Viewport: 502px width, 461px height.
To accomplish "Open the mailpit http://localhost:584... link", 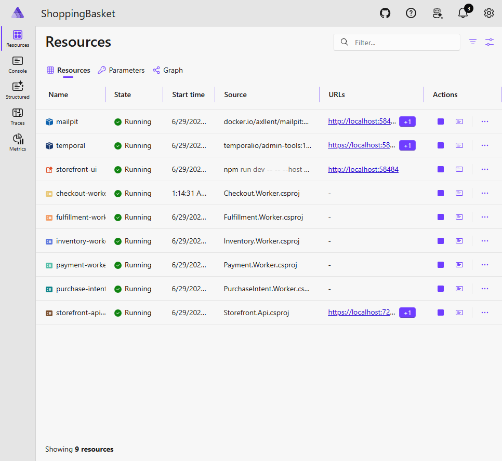I will pyautogui.click(x=362, y=121).
